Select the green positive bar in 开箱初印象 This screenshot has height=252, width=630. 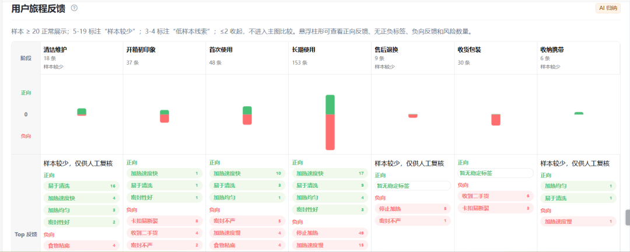[164, 112]
